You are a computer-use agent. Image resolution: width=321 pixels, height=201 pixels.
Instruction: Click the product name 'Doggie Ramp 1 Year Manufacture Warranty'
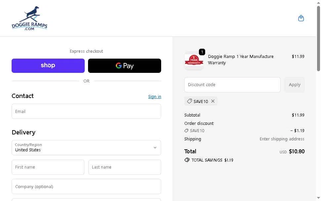coord(241,60)
